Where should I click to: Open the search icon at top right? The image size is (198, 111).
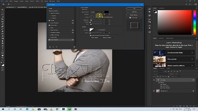(x=186, y=4)
